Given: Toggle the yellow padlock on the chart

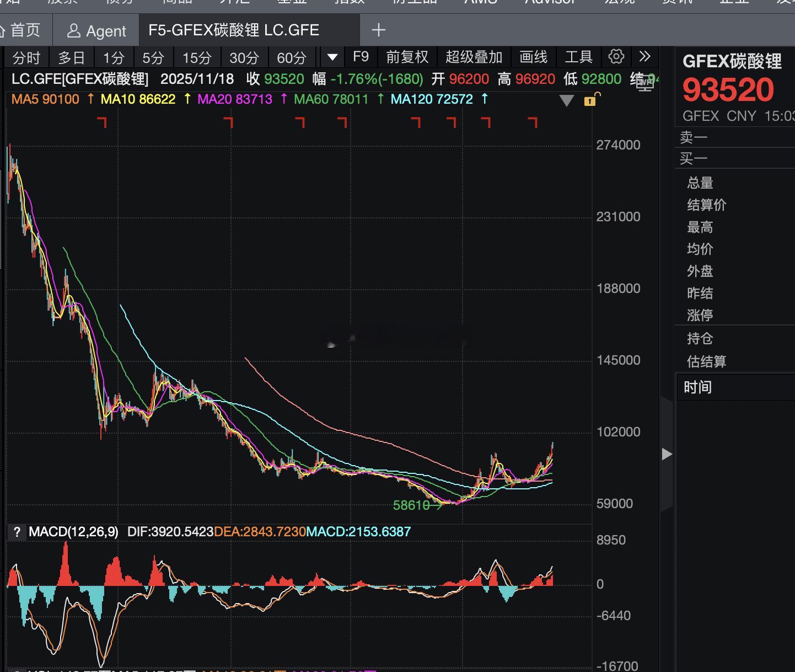Looking at the screenshot, I should (589, 101).
